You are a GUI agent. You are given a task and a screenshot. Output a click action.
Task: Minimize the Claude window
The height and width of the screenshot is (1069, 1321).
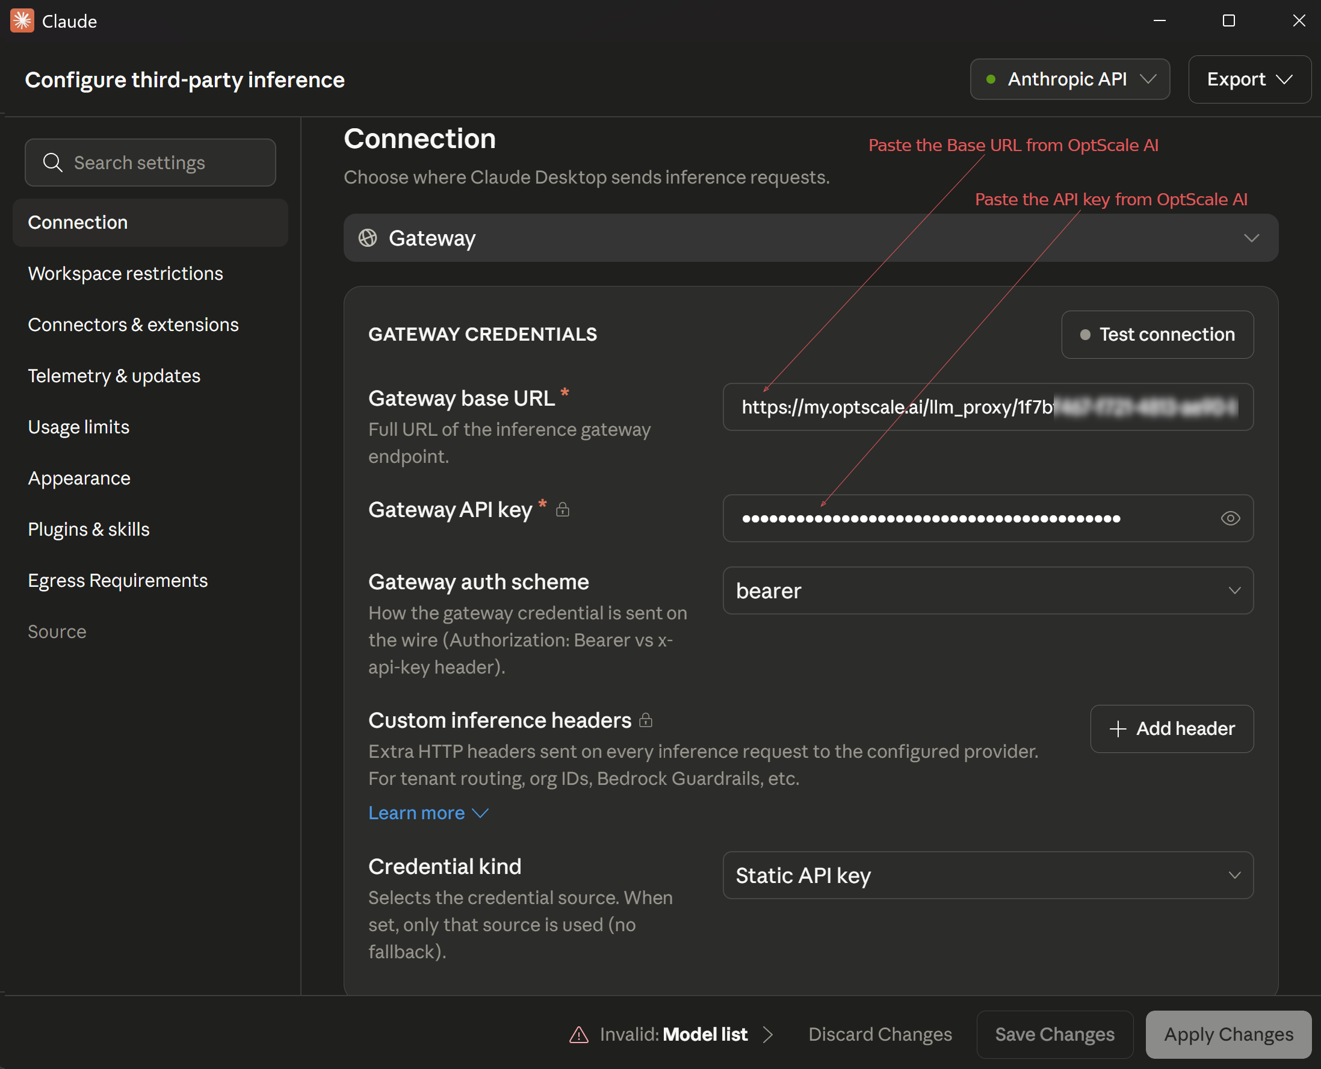[1160, 21]
